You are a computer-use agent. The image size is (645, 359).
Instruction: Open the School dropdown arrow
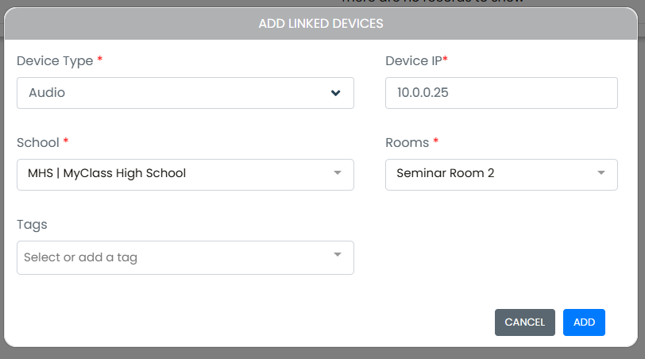point(337,172)
